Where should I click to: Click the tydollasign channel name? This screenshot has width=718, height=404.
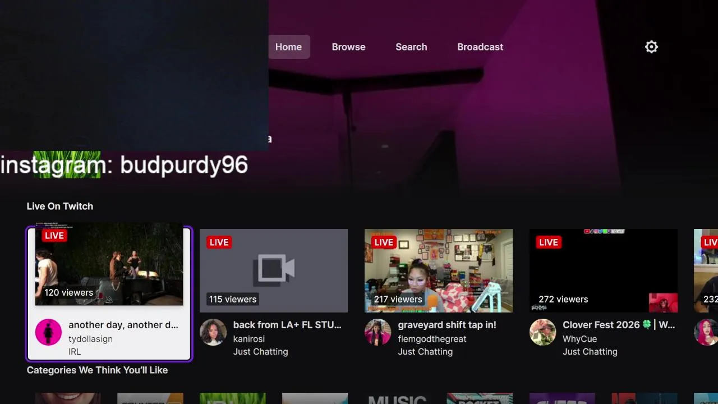(x=90, y=339)
